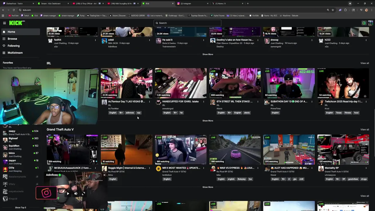
Task: Open Ac7ionman Las Vegas stream thumbnail
Action: (127, 83)
